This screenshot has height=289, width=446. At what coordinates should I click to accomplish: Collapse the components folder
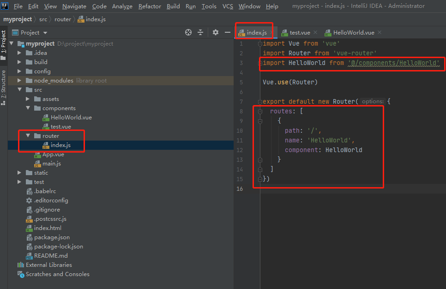28,108
